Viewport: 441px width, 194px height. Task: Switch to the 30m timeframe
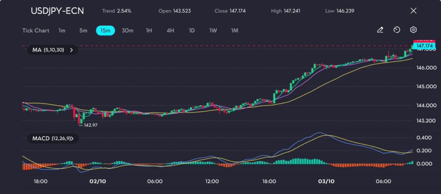coord(127,31)
